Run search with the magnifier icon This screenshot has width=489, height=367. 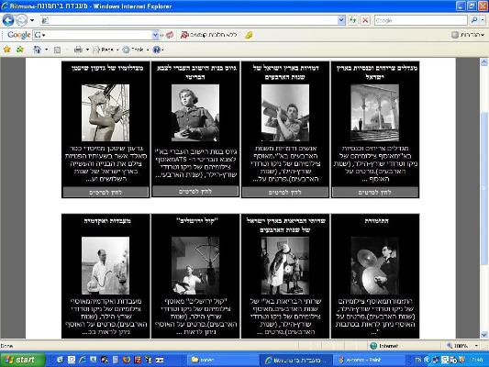coord(474,20)
